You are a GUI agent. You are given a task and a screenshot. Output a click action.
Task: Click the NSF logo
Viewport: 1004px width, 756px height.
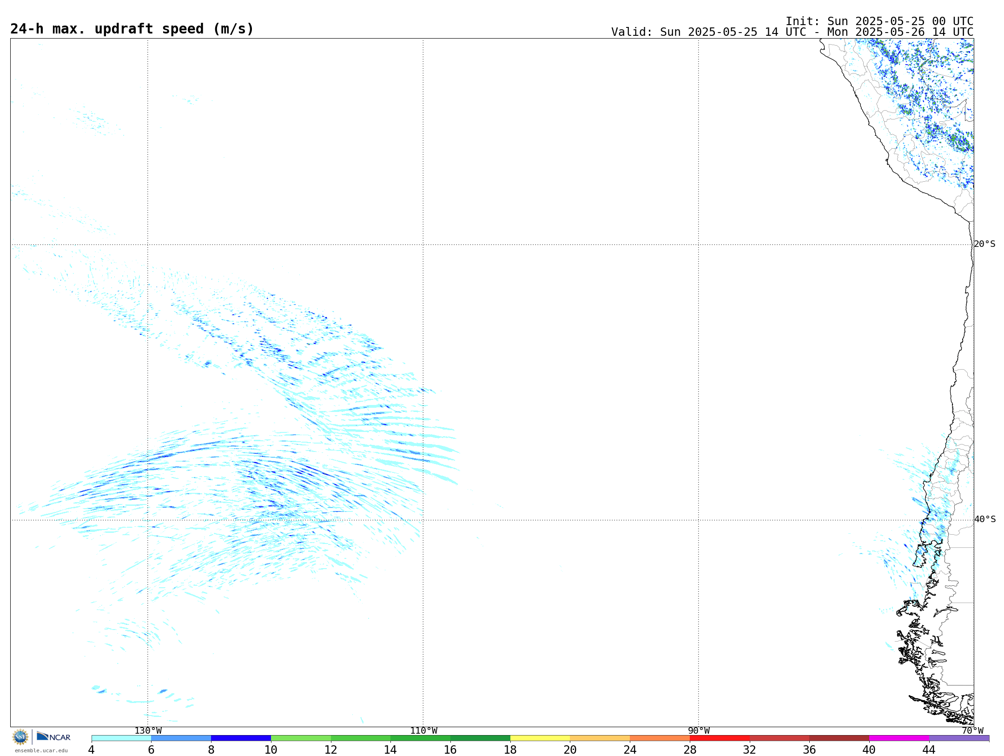20,737
